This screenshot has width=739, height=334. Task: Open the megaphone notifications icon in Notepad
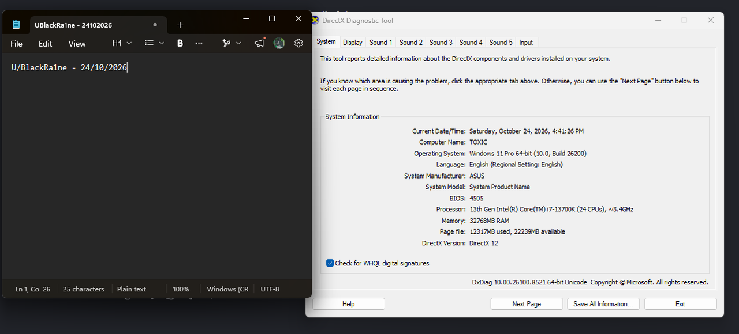(x=260, y=43)
